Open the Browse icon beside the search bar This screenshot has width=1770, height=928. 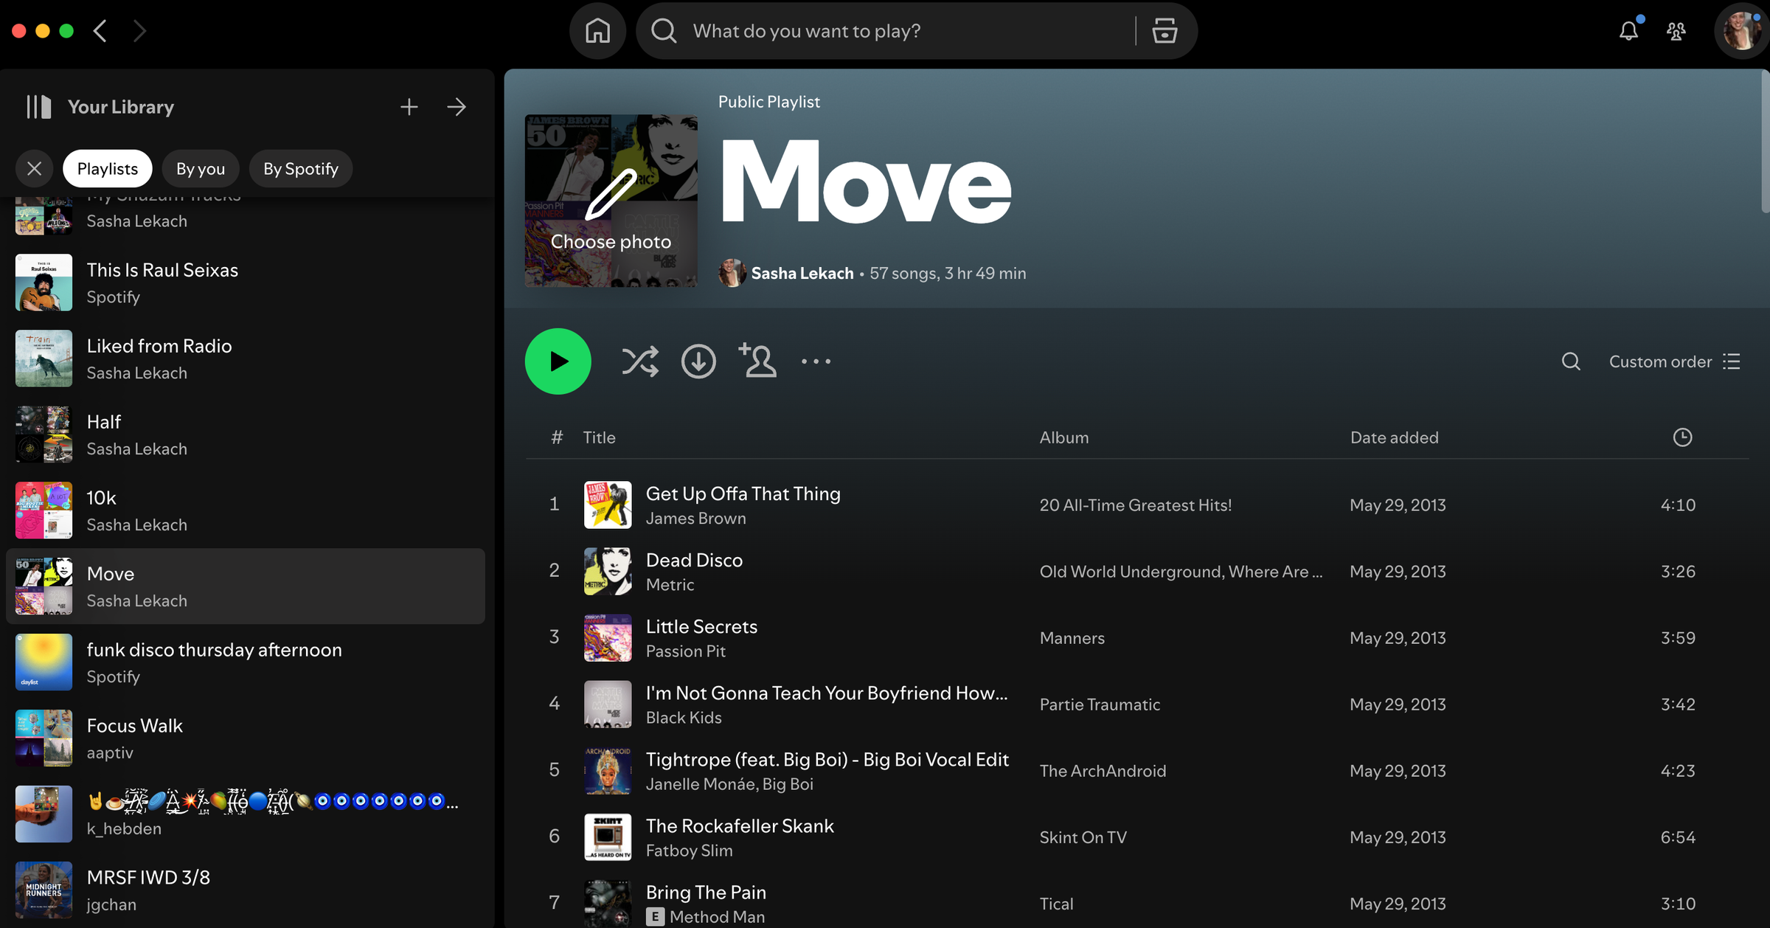coord(1165,30)
